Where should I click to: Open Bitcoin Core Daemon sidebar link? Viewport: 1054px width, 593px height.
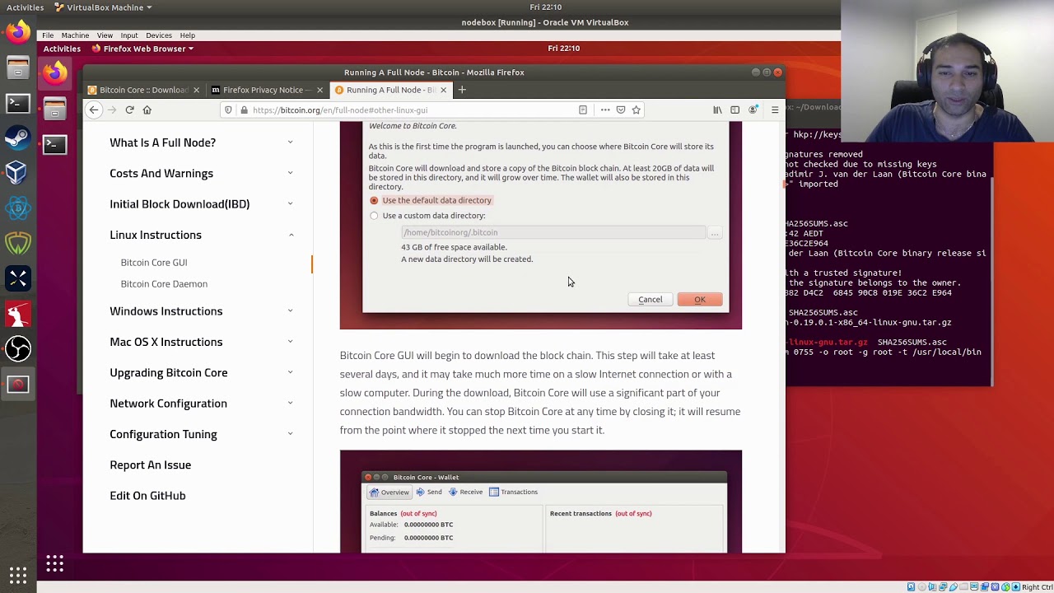(x=164, y=284)
